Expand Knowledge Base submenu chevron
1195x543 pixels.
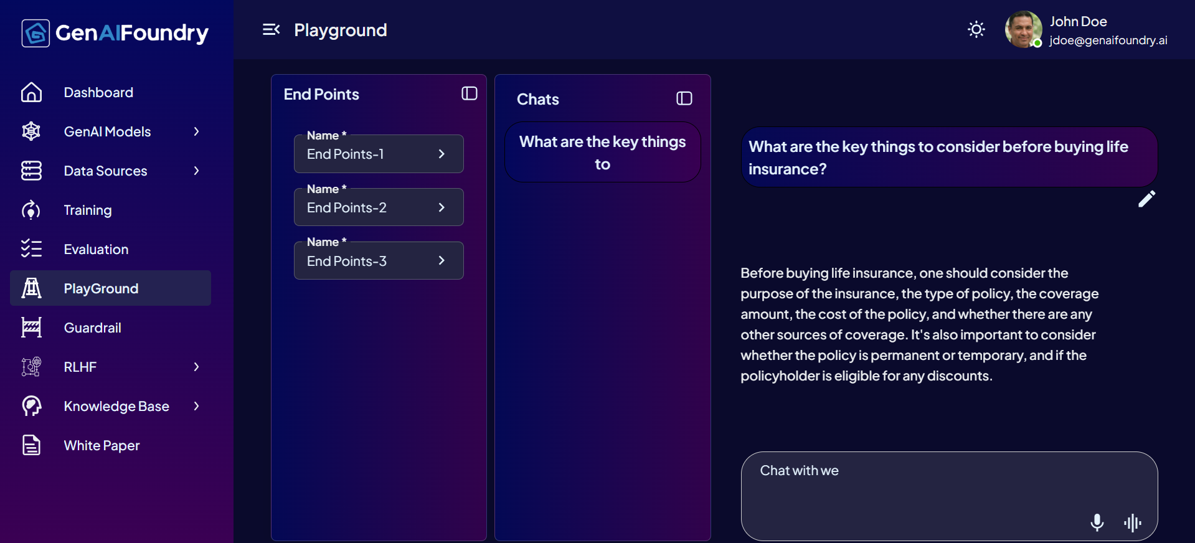196,406
